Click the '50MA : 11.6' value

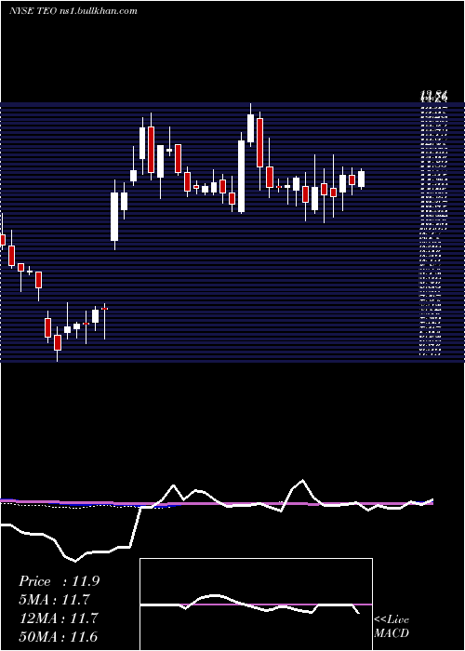click(x=58, y=636)
